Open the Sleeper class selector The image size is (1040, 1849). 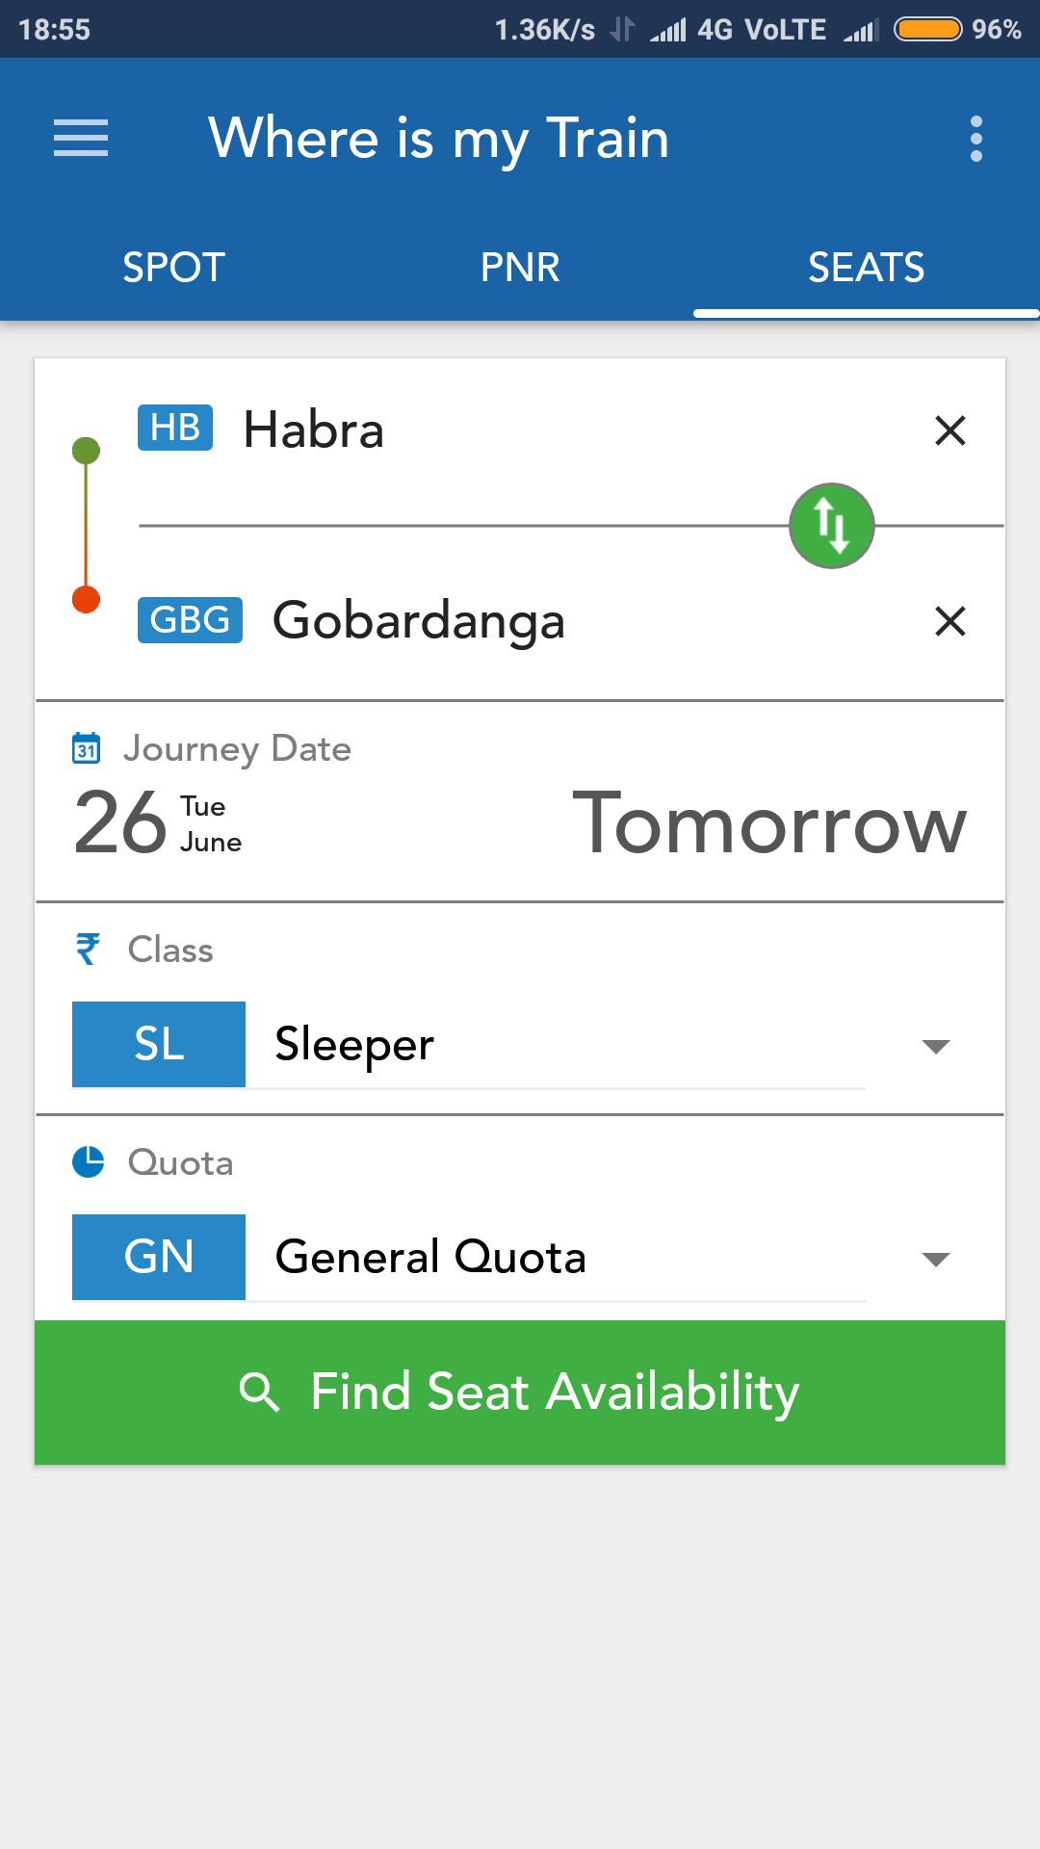[555, 1045]
